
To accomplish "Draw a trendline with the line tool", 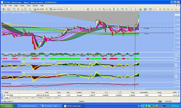I will (84, 9).
